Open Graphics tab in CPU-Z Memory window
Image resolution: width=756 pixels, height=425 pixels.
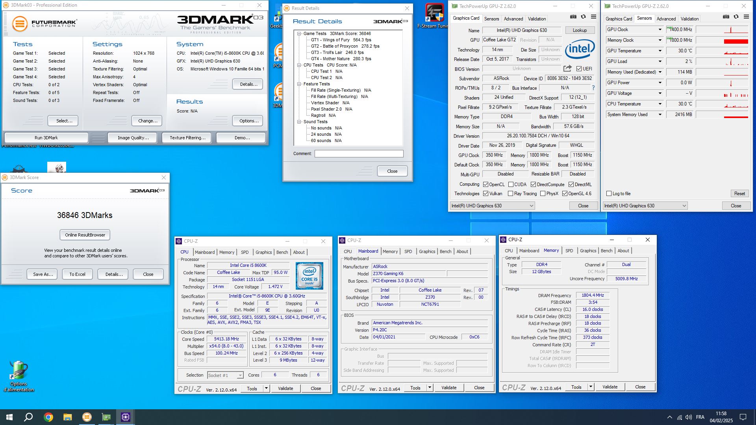click(x=588, y=251)
